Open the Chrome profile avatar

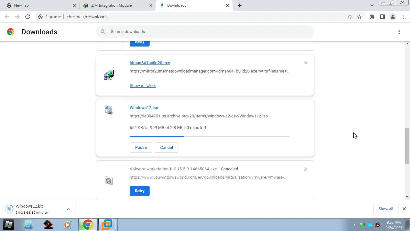pos(393,17)
